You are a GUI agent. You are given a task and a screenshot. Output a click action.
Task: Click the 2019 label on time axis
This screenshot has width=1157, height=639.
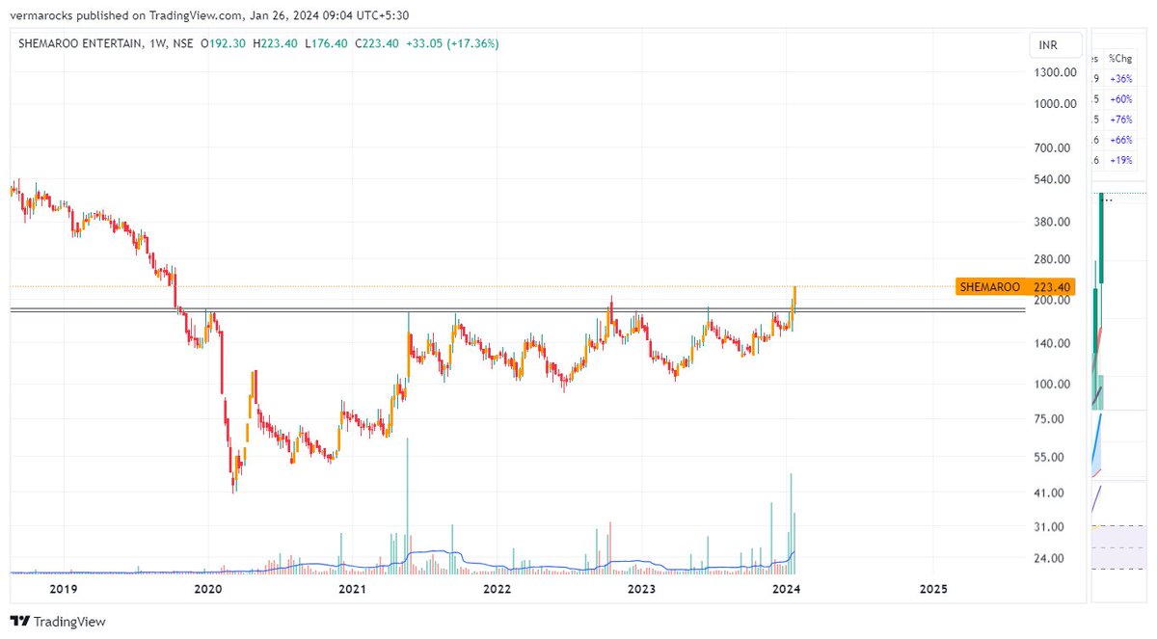[x=63, y=589]
